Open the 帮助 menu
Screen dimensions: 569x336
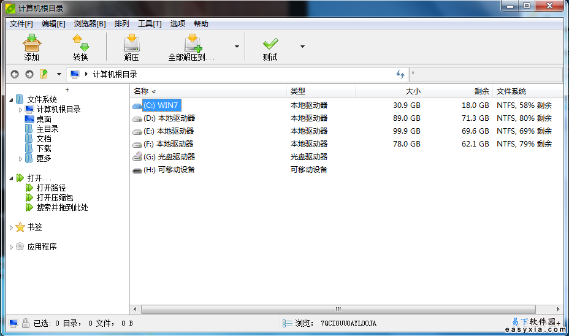pyautogui.click(x=200, y=24)
